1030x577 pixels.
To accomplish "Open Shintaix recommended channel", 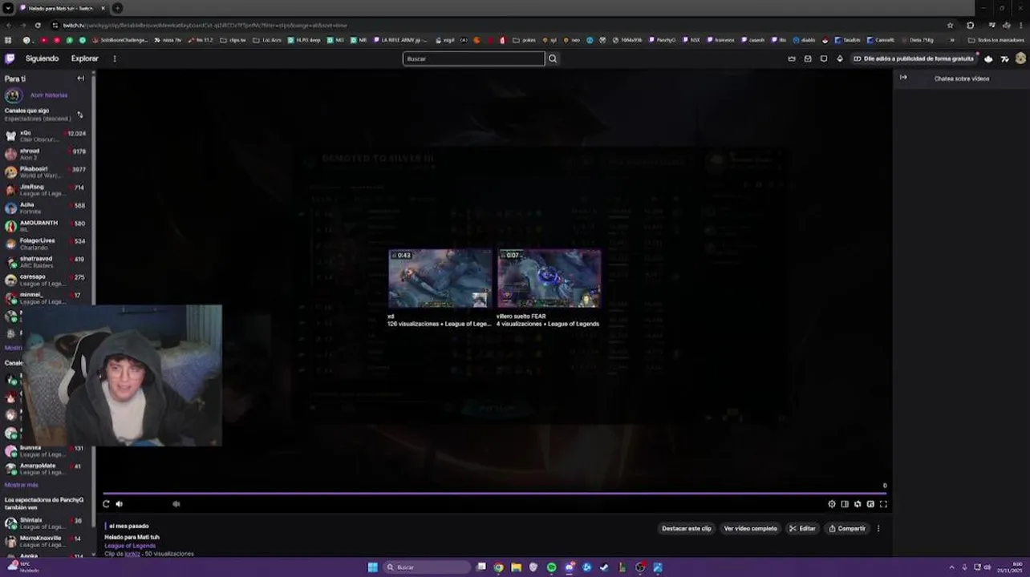I will point(47,523).
